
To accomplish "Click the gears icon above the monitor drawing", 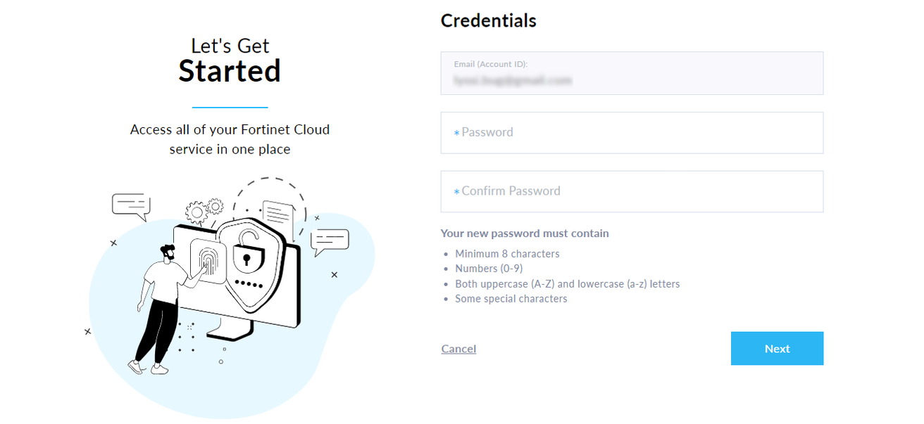I will (203, 207).
